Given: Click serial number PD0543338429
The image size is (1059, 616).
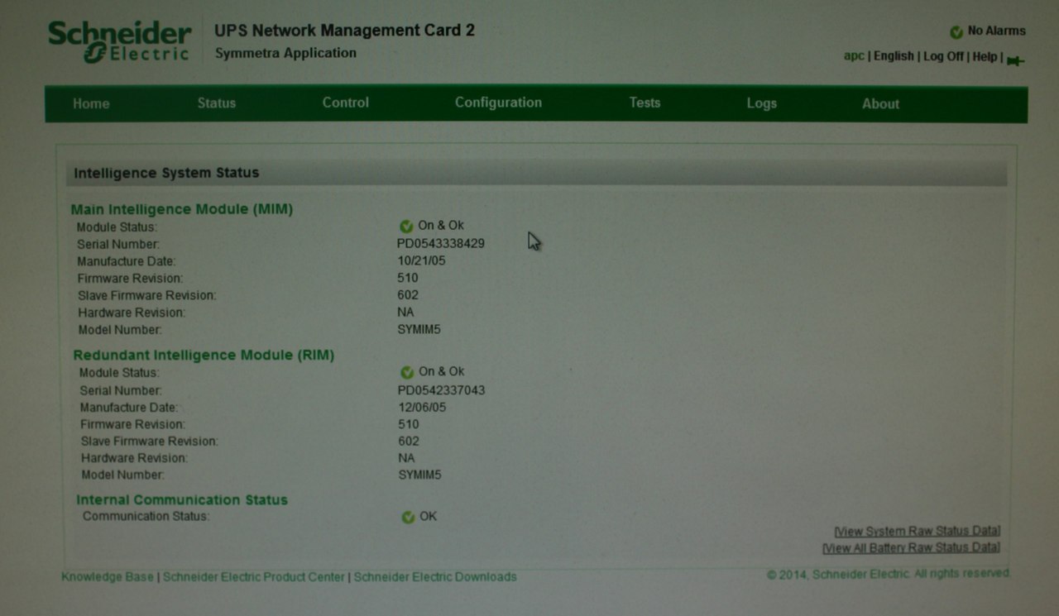Looking at the screenshot, I should 441,243.
